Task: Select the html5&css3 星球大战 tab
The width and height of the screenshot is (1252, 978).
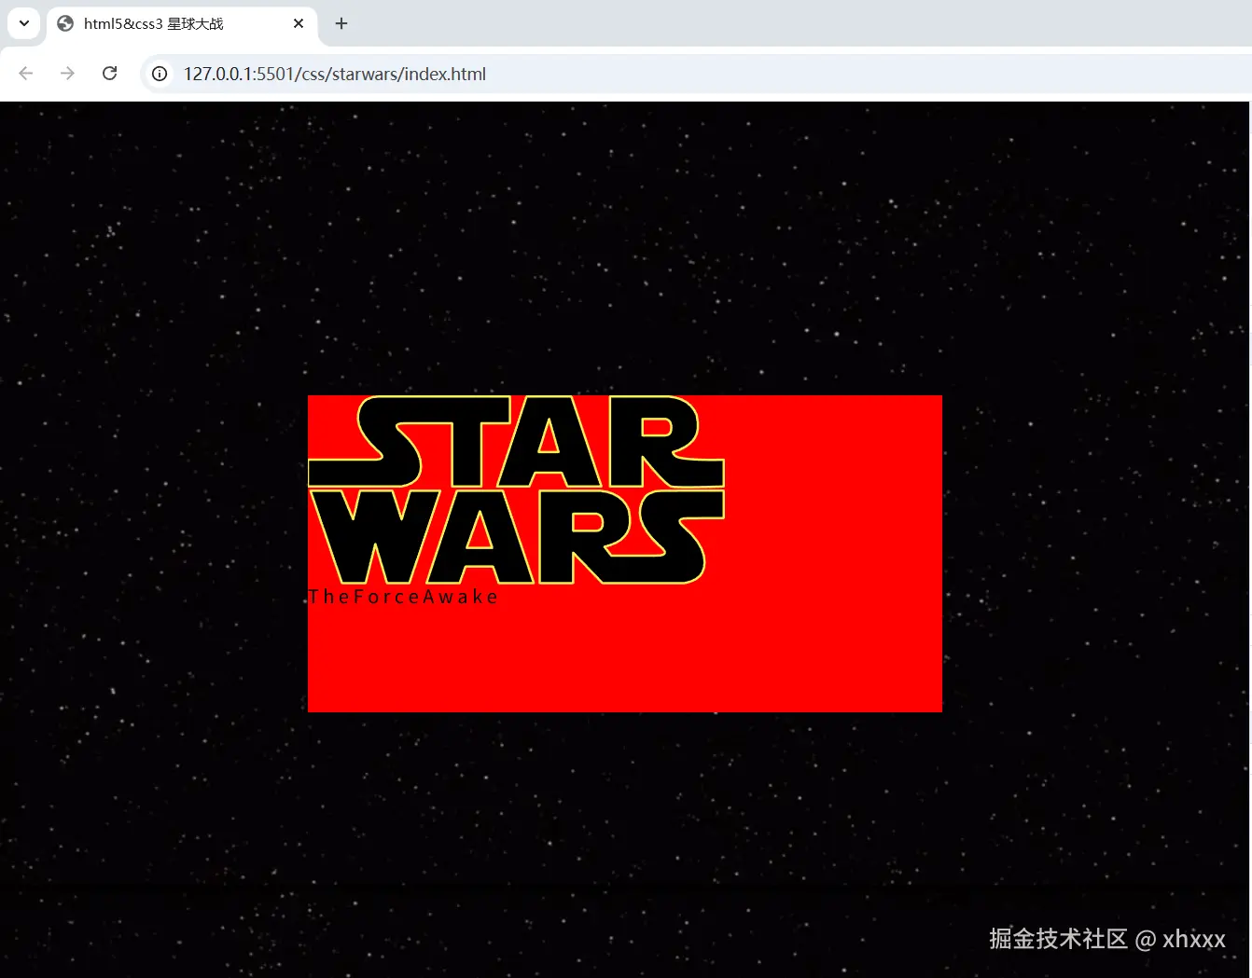Action: pyautogui.click(x=182, y=24)
